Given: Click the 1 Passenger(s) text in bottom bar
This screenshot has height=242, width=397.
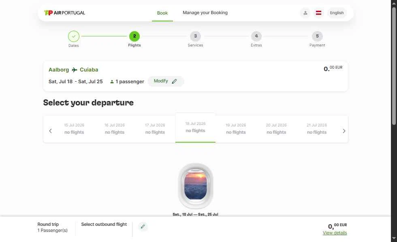Looking at the screenshot, I should click(x=52, y=230).
